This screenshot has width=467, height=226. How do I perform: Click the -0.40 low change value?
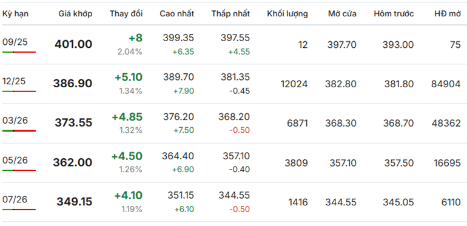[240, 170]
